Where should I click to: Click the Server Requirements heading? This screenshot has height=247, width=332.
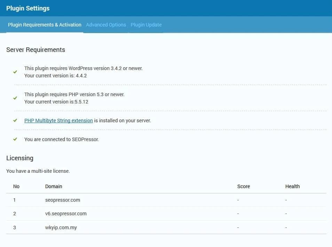(x=35, y=50)
